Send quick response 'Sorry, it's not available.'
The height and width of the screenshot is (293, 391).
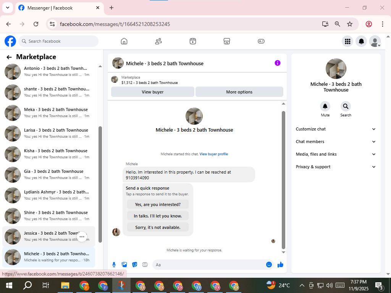pyautogui.click(x=158, y=227)
